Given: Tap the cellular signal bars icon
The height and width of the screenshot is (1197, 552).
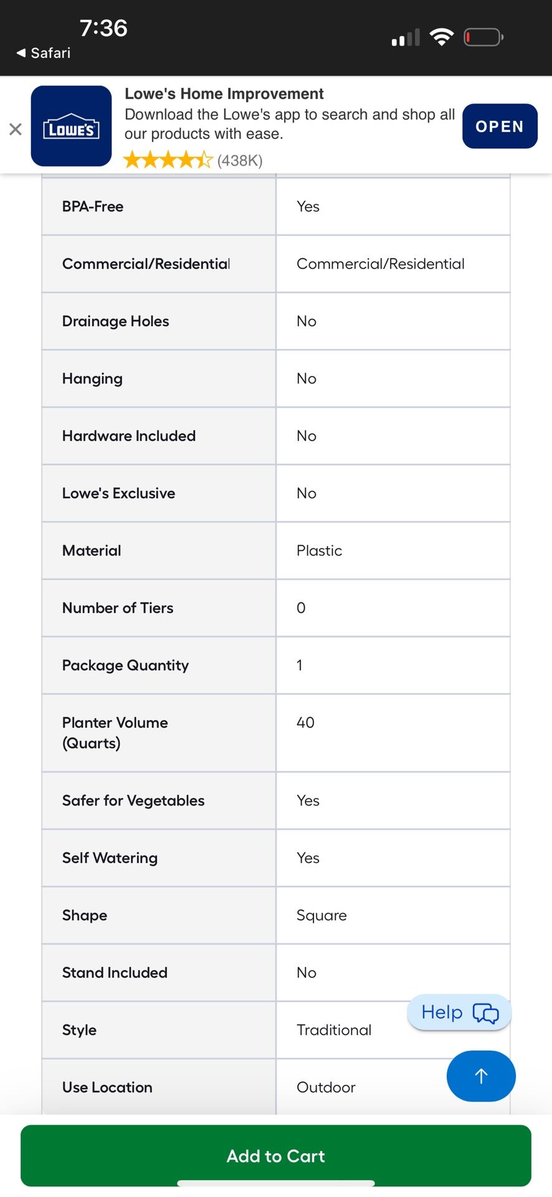Looking at the screenshot, I should (406, 39).
